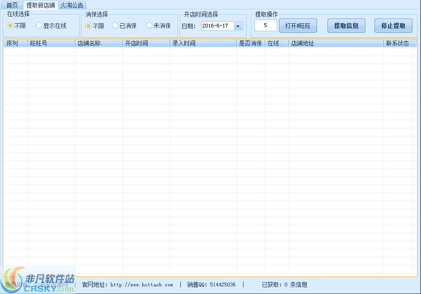Click the 停止提取 button

pos(393,26)
